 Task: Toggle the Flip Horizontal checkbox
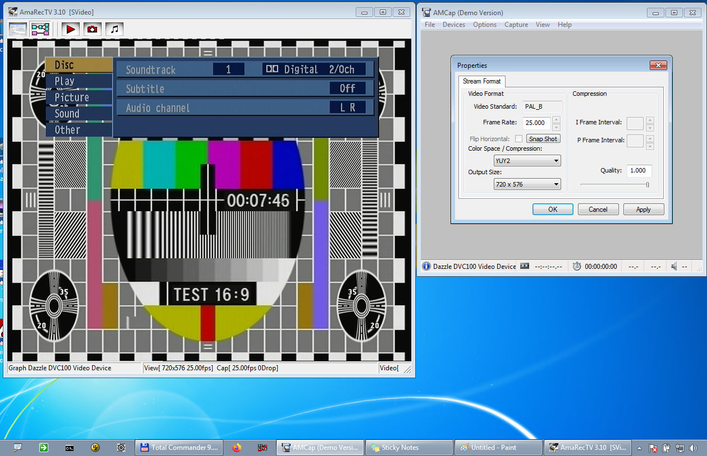click(x=518, y=139)
